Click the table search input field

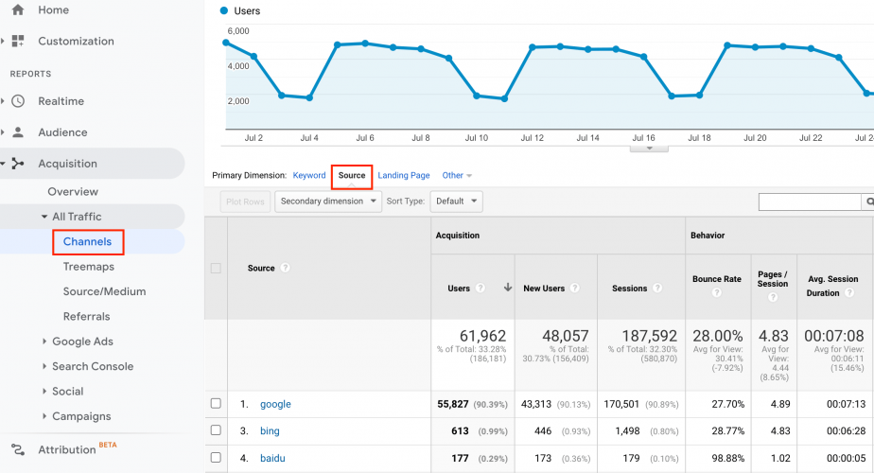[x=810, y=201]
